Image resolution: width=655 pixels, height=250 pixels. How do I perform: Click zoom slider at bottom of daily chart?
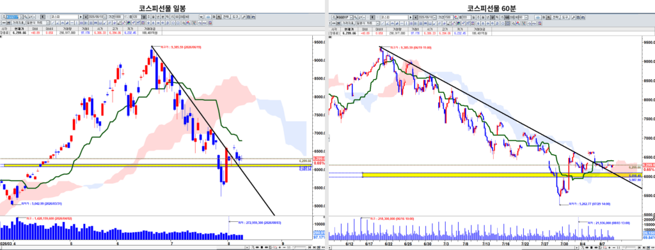299,247
